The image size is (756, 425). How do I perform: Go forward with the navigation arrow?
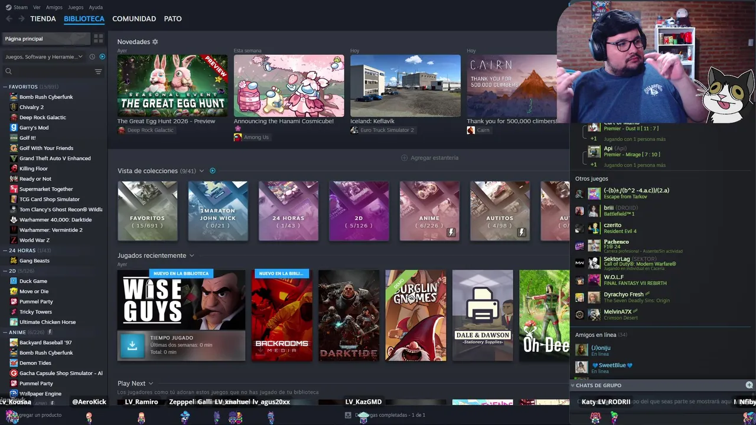pos(21,19)
